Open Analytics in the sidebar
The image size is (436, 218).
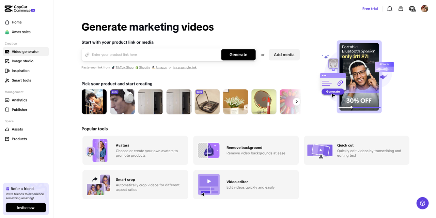click(x=19, y=100)
